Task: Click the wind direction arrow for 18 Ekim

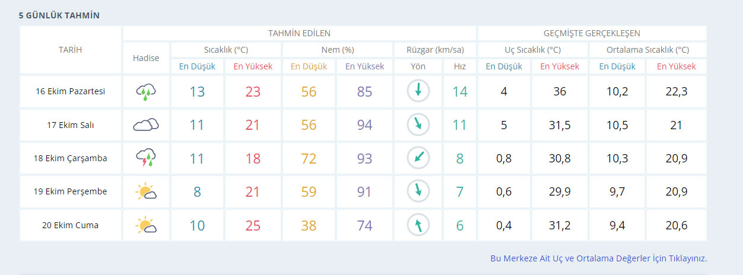Action: [x=418, y=158]
